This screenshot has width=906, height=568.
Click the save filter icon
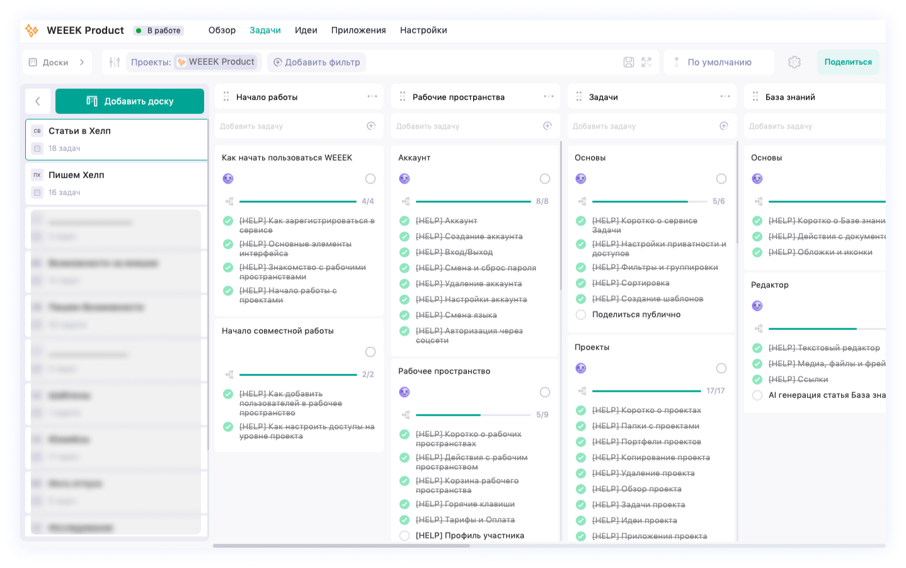[629, 62]
